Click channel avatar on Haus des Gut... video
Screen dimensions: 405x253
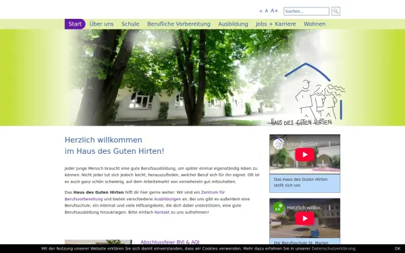pyautogui.click(x=279, y=144)
